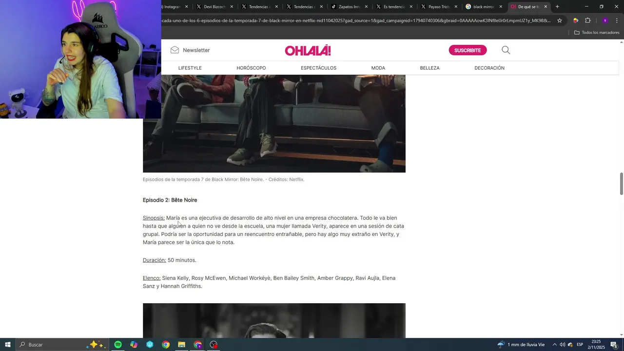
Task: Open the Chrome profile taskbar icon
Action: click(197, 345)
